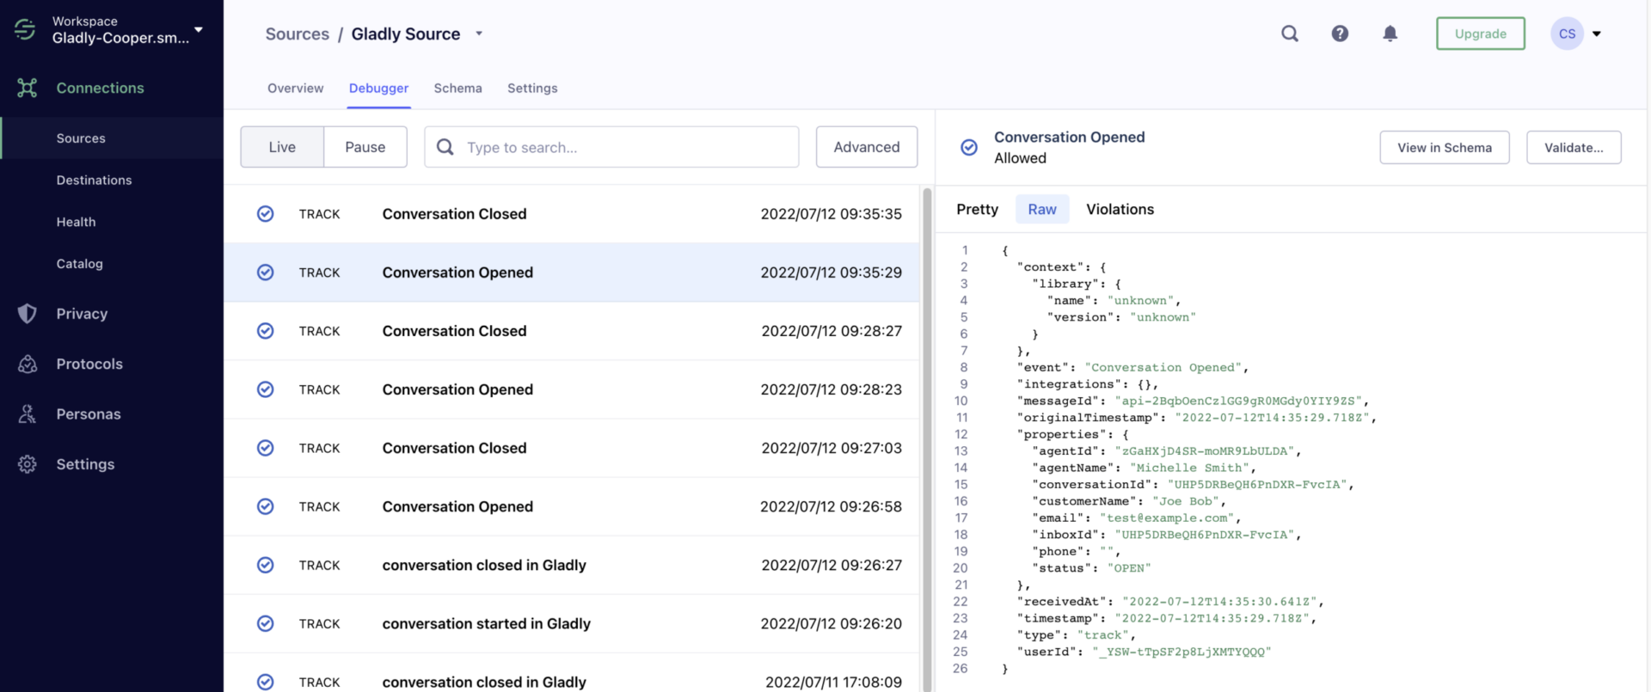The image size is (1651, 692).
Task: Click the search magnifier inside event search box
Action: pyautogui.click(x=445, y=147)
